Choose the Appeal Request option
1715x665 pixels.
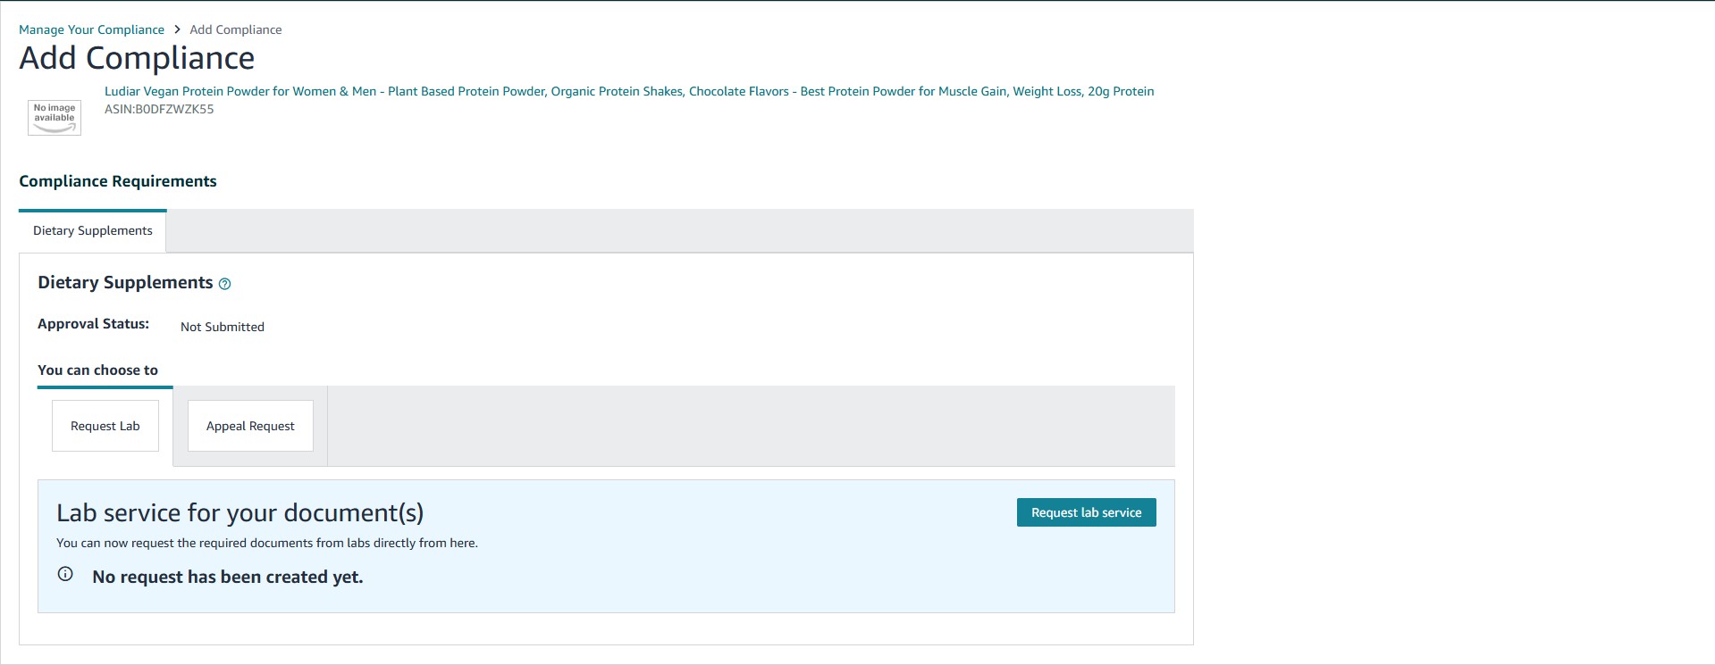250,426
